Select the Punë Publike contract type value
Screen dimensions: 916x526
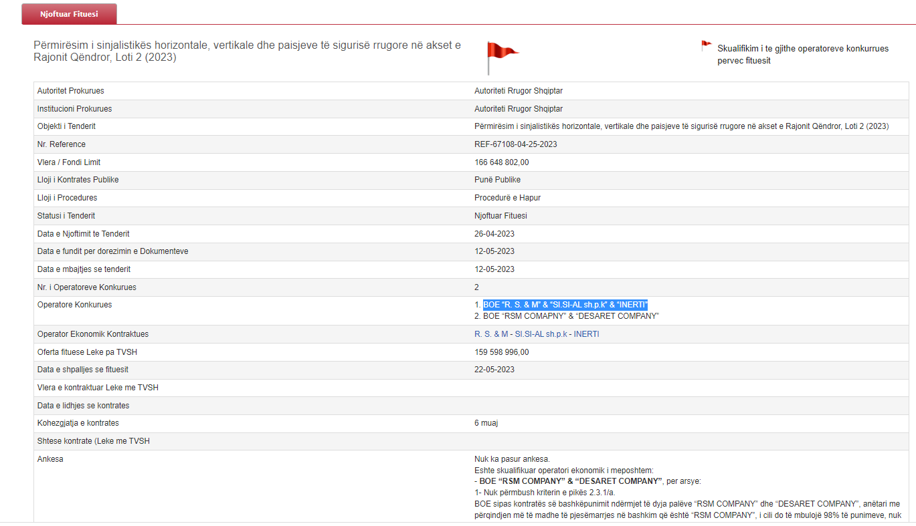[x=497, y=180]
